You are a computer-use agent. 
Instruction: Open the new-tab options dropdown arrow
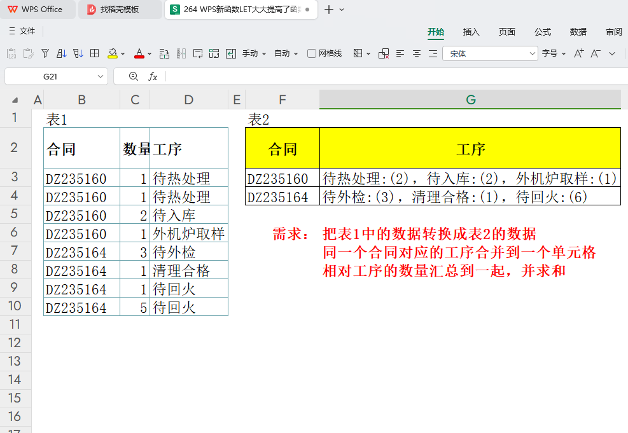pyautogui.click(x=342, y=10)
